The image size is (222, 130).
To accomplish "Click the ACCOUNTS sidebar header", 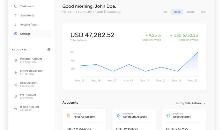I will [19, 50].
